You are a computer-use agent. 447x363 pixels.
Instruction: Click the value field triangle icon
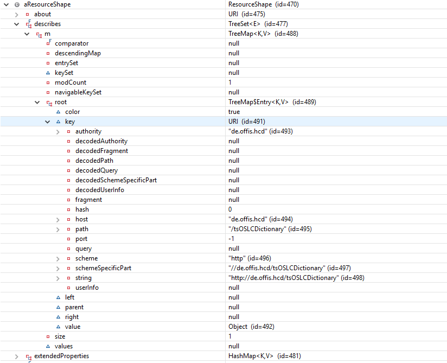point(58,327)
